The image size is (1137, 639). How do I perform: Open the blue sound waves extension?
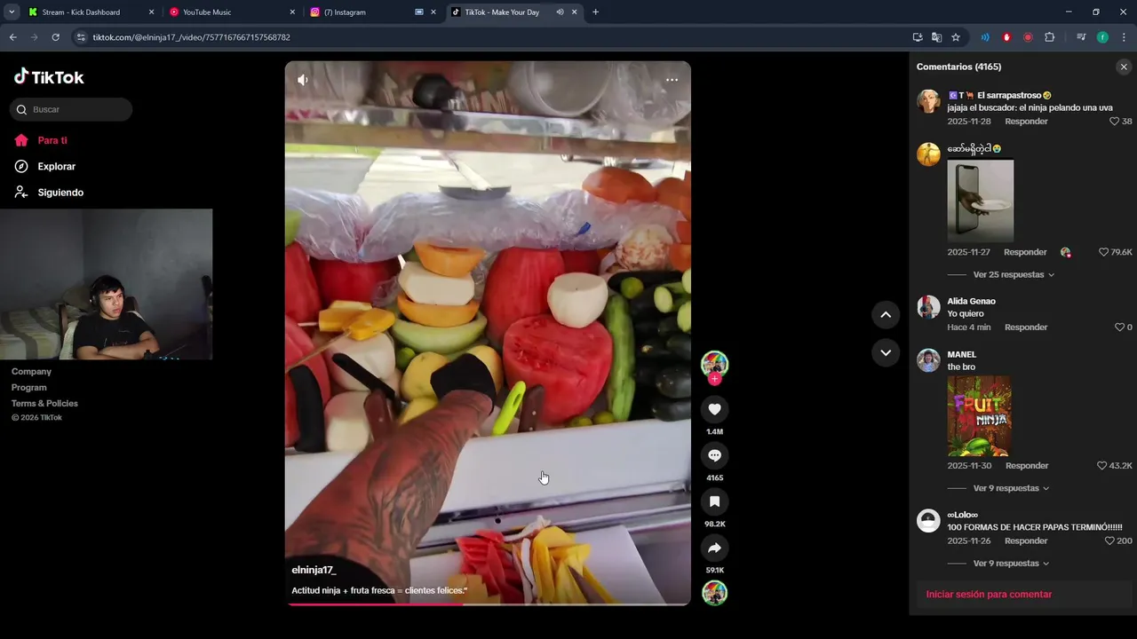pos(985,37)
